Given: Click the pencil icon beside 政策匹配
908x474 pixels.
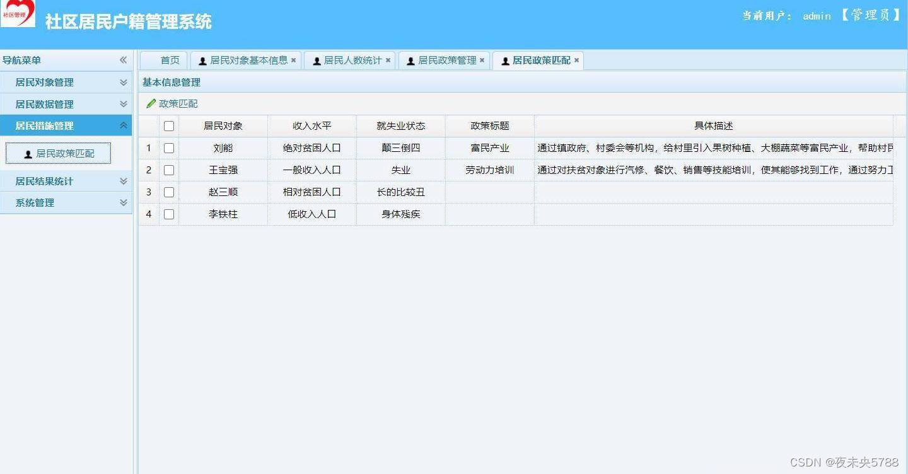Looking at the screenshot, I should [x=151, y=103].
